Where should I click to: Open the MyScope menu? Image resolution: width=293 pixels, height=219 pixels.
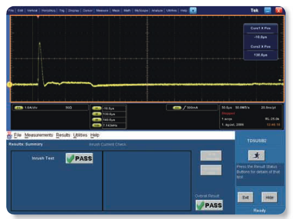coord(141,11)
